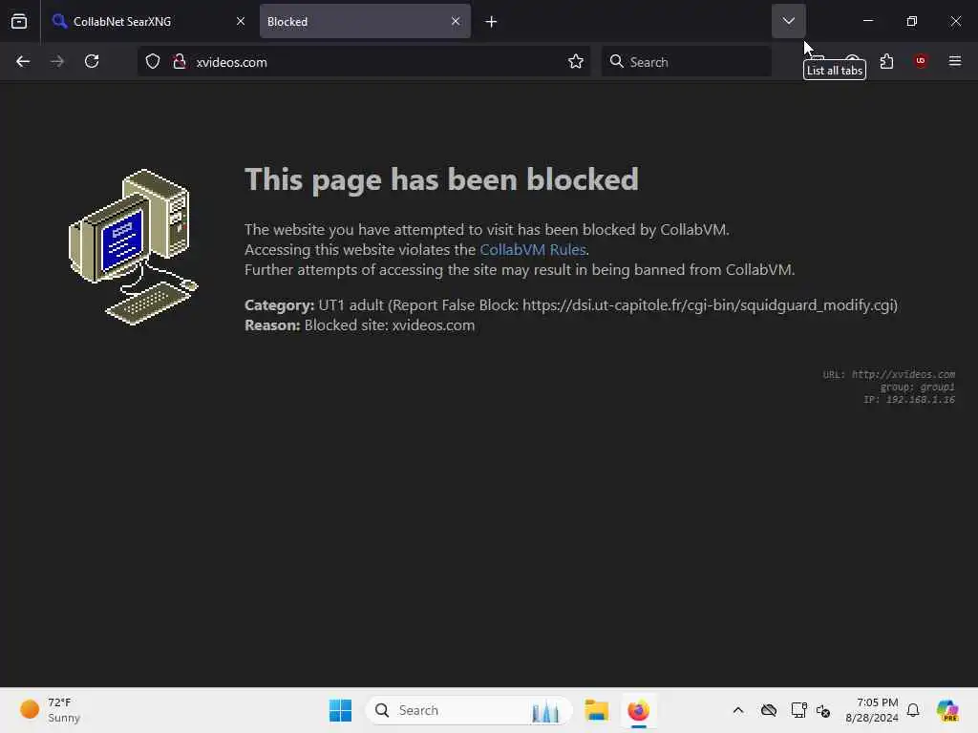The image size is (978, 733).
Task: View site security via padlock icon
Action: [180, 61]
